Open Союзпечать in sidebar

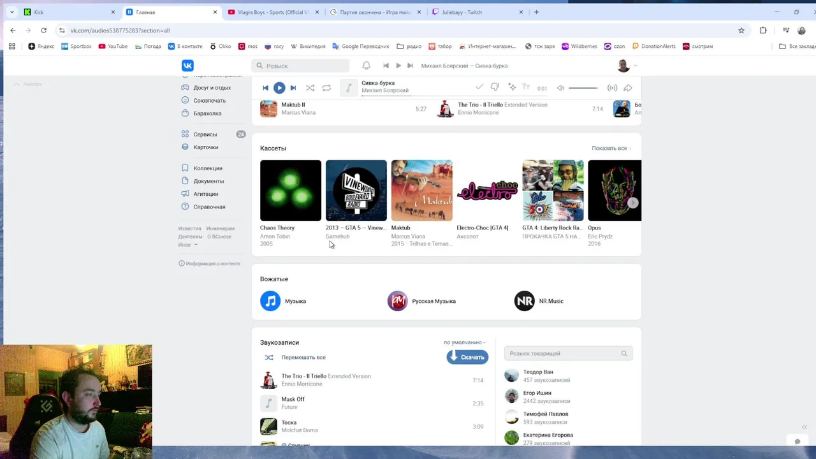211,101
